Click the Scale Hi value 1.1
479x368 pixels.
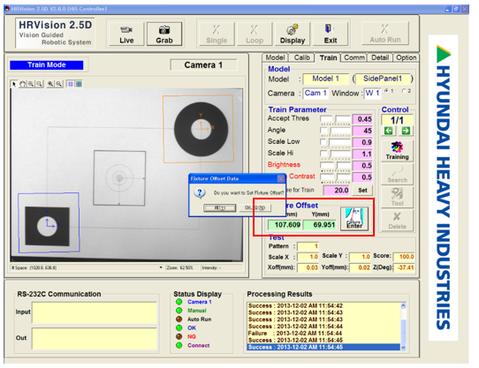[362, 154]
